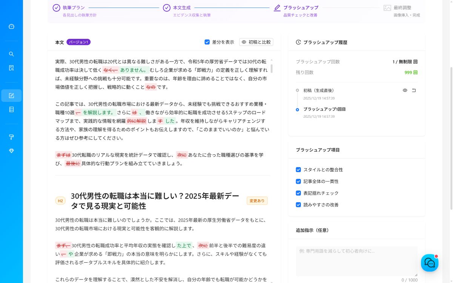Screen dimensions: 453x283
Task: Select the 初稿 radio dot in the history timeline
Action: [297, 90]
